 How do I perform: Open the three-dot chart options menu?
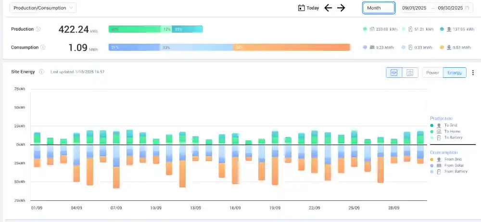coord(473,73)
